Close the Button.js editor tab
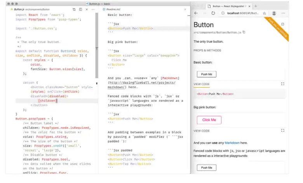This screenshot has width=303, height=183. [87, 9]
